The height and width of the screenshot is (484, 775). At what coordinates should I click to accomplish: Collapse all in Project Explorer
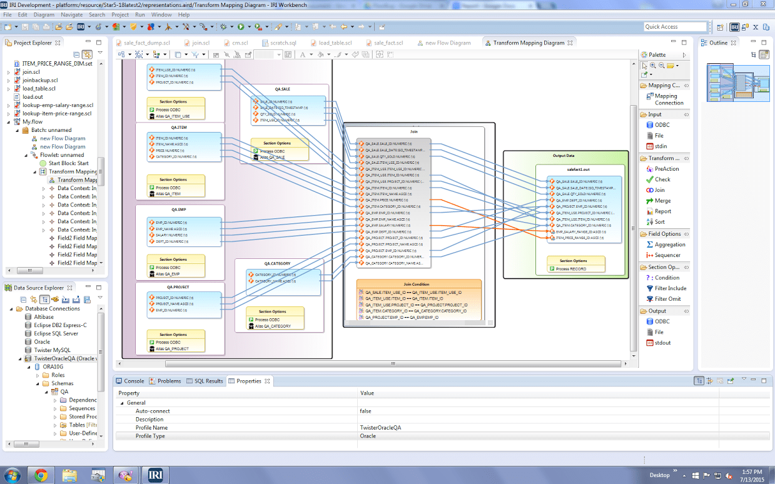76,55
